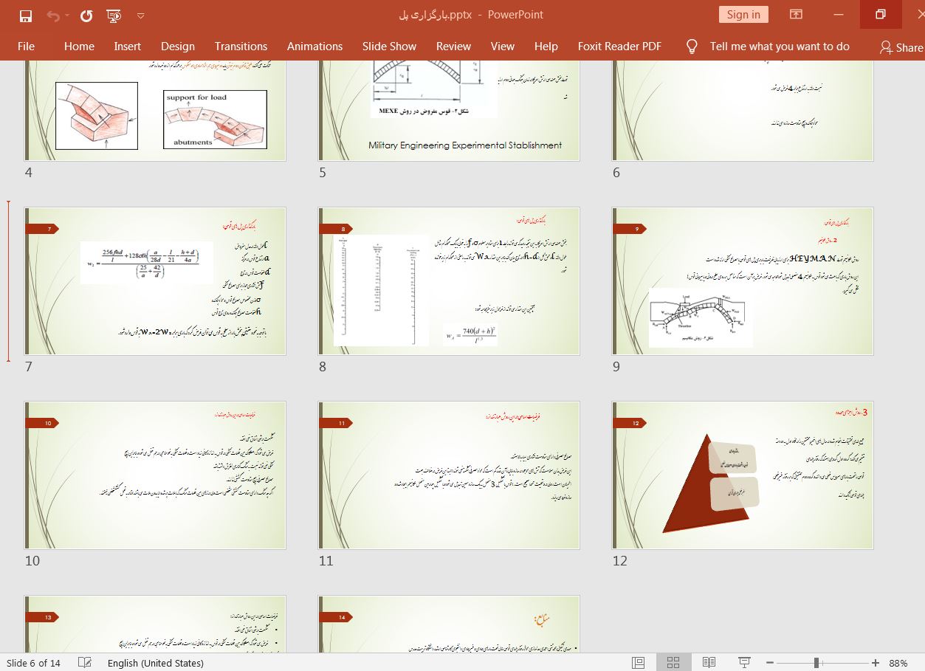Click the zoom in plus icon
Image resolution: width=925 pixels, height=671 pixels.
click(876, 663)
